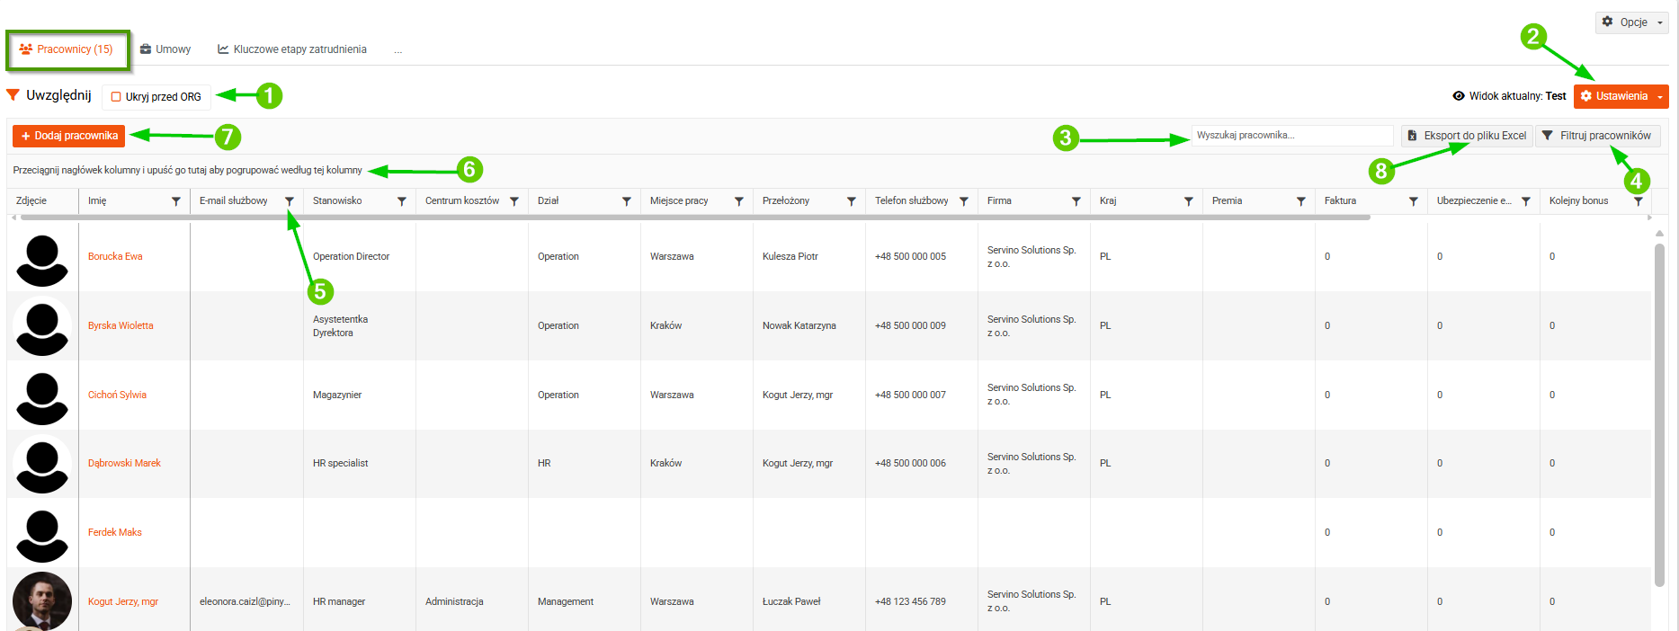The width and height of the screenshot is (1679, 631).
Task: Click the Dodaj pracownika button
Action: (69, 136)
